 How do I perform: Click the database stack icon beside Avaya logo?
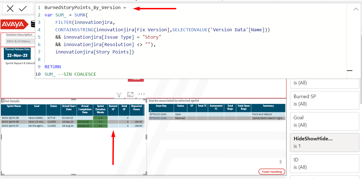tap(33, 24)
